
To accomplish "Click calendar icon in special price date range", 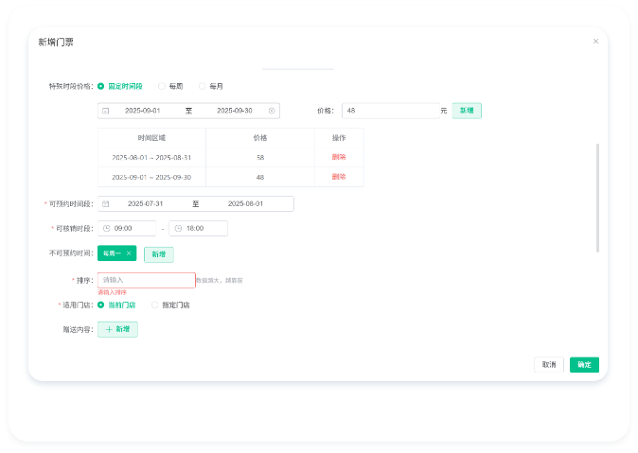I will 105,111.
